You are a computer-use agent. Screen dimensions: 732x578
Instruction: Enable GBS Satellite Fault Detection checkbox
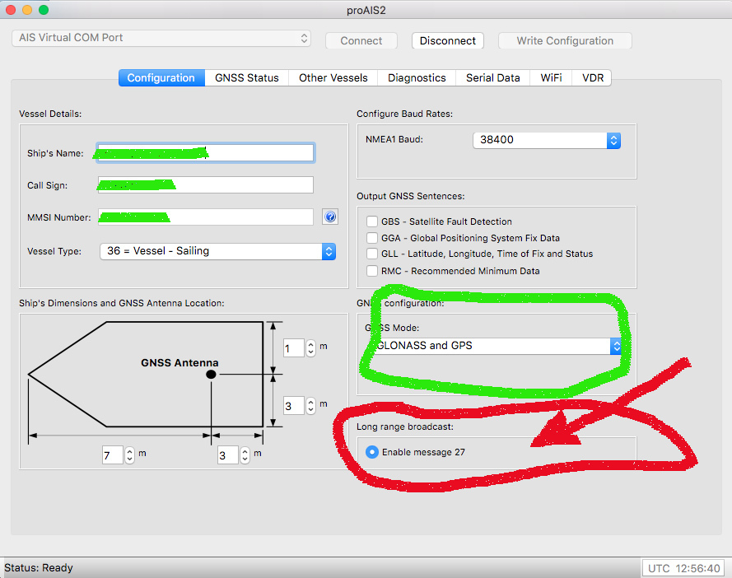click(x=372, y=221)
